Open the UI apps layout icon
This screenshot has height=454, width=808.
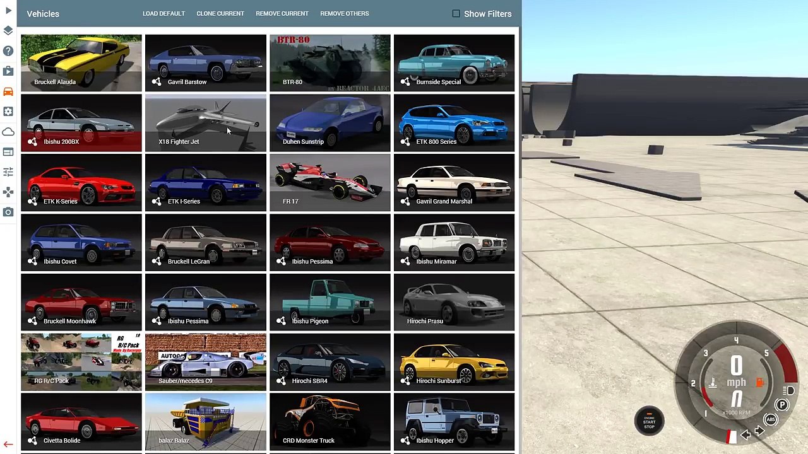click(x=8, y=151)
